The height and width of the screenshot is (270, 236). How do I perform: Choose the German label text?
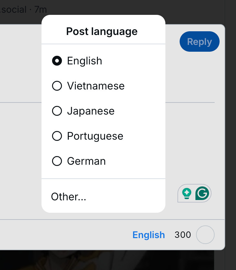(x=86, y=161)
